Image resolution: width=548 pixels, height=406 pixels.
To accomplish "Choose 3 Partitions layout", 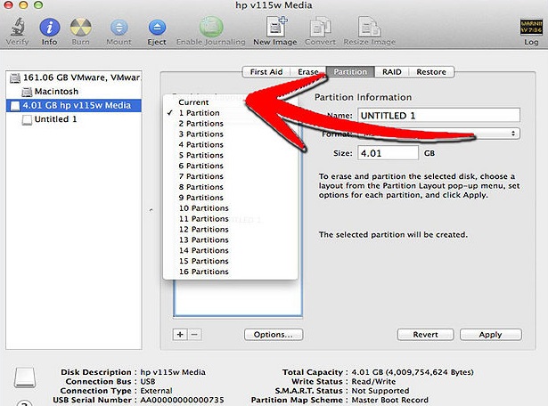I will coord(230,134).
